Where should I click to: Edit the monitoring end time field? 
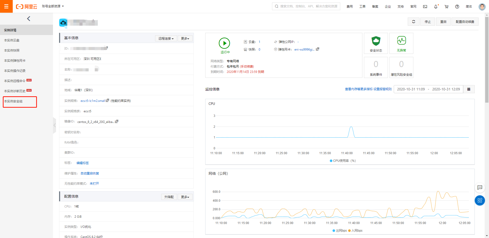click(x=446, y=89)
